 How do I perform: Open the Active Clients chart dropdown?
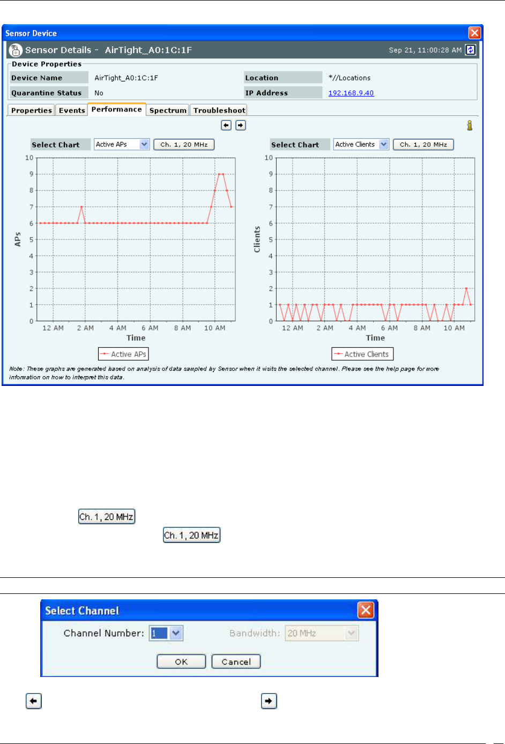pos(361,144)
